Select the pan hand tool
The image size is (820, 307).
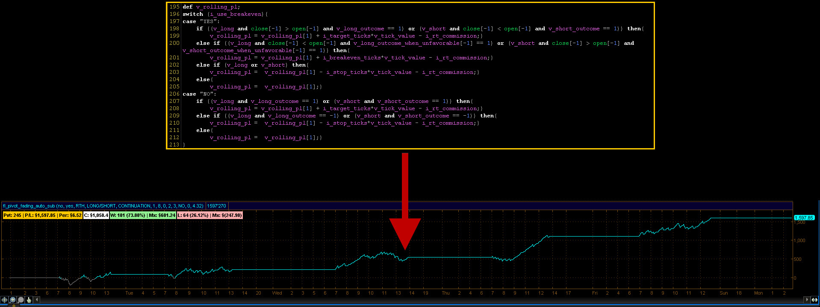(29, 300)
